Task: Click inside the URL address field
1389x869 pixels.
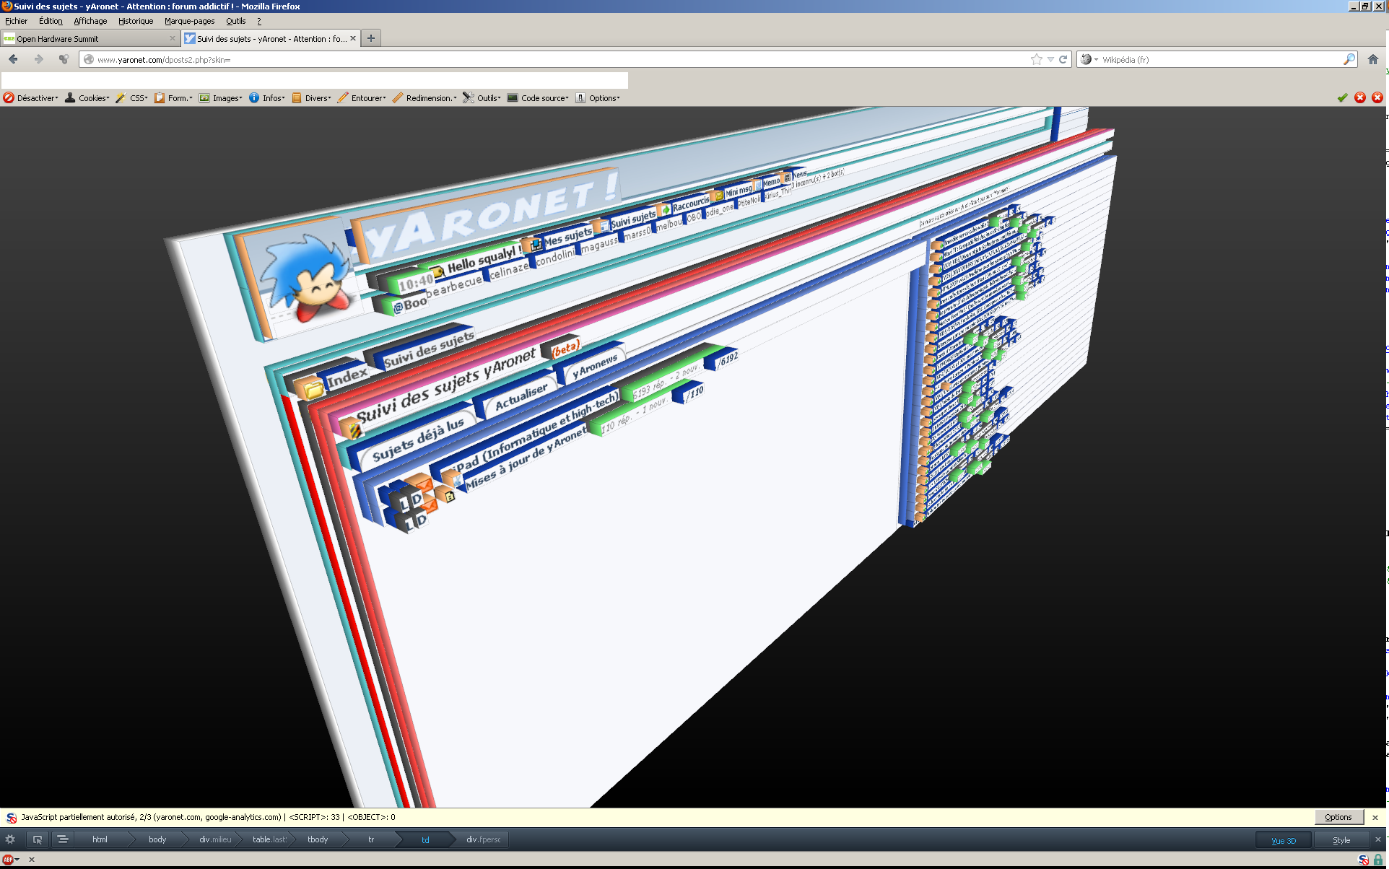Action: (505, 60)
